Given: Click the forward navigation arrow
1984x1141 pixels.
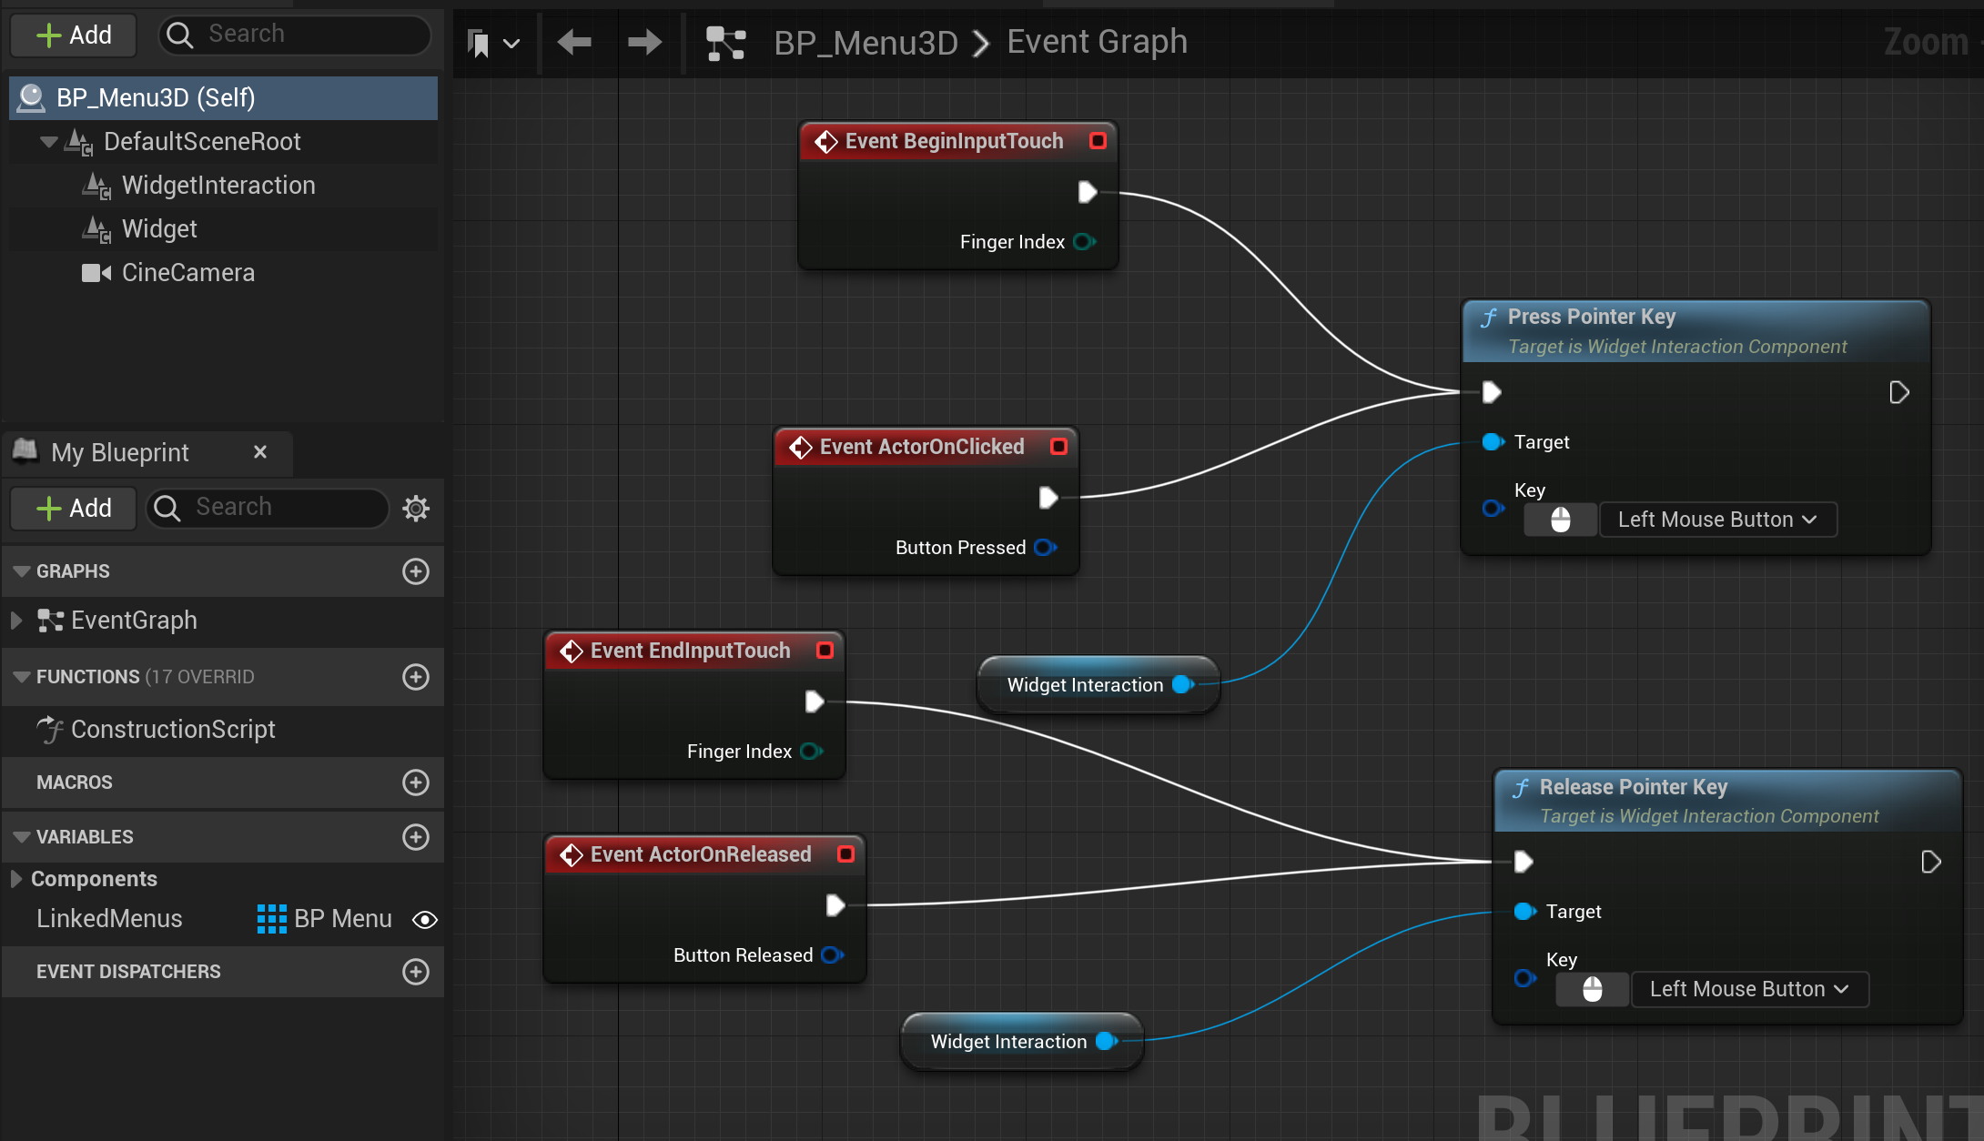Looking at the screenshot, I should [x=644, y=42].
